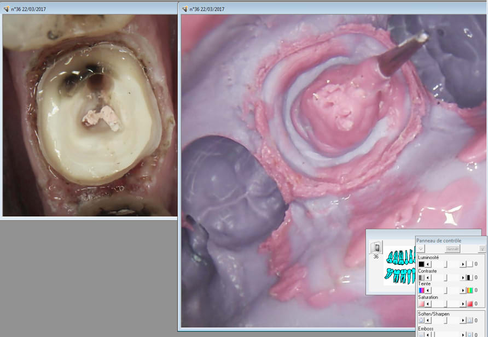Click the control panel top-right corner button
488x337 pixels.
pyautogui.click(x=481, y=249)
